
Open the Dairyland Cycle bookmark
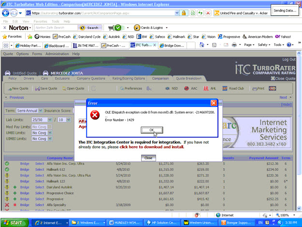(87, 37)
